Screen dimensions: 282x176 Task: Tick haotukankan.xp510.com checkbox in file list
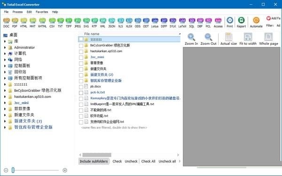[x=81, y=52]
